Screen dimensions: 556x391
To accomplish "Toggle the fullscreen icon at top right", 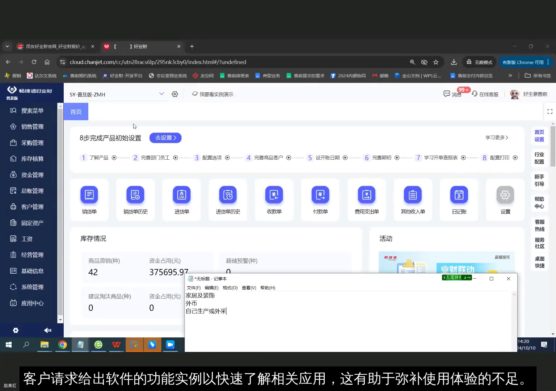I will (550, 112).
